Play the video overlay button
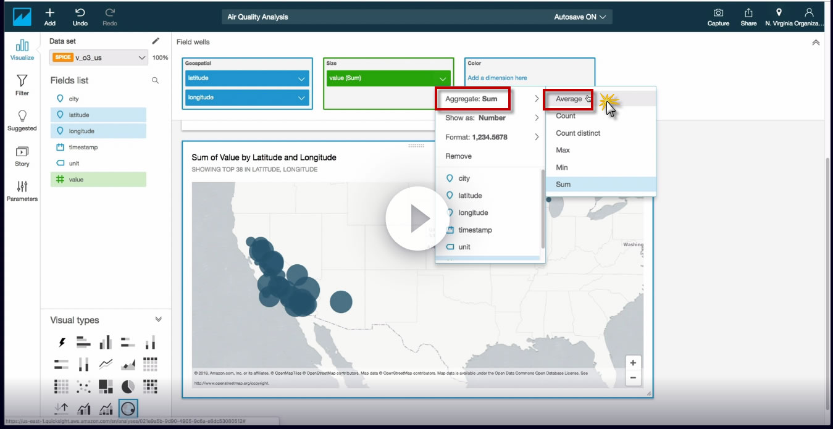Image resolution: width=833 pixels, height=429 pixels. [417, 218]
